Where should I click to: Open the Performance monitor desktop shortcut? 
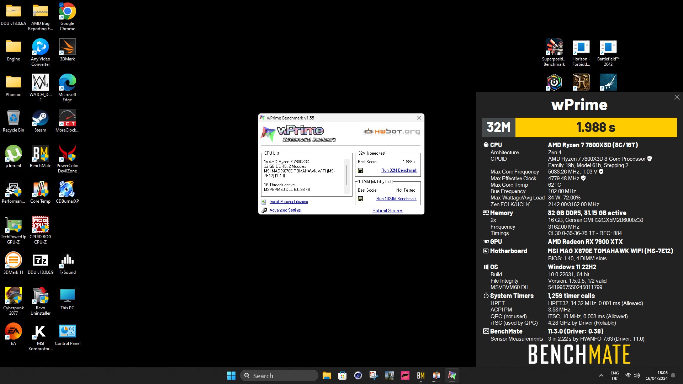click(14, 192)
